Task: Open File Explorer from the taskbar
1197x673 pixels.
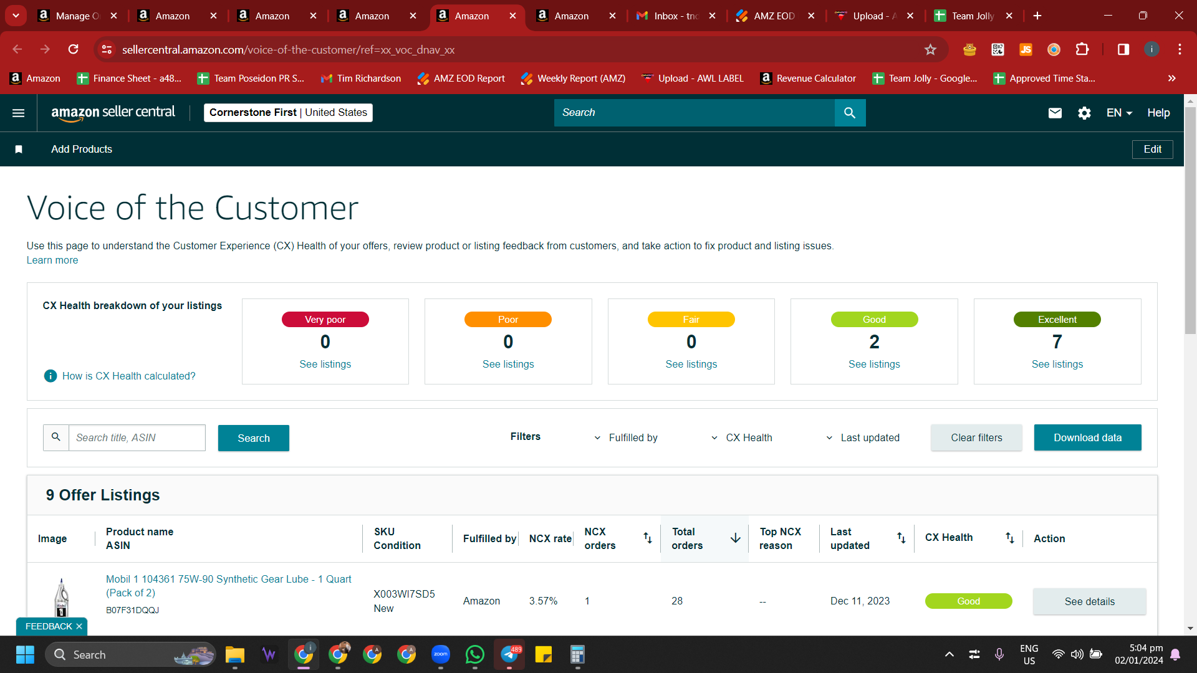Action: coord(235,654)
